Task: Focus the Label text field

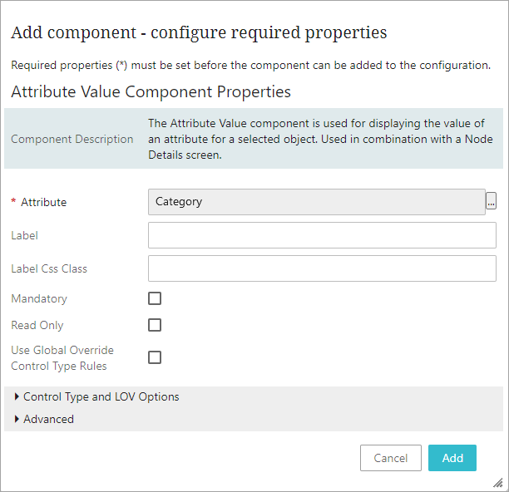Action: (x=322, y=235)
